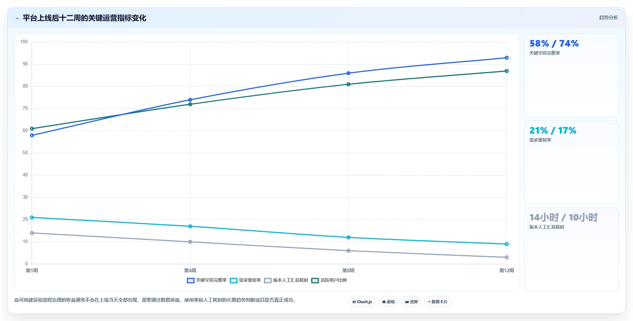Select the 版本人工汇总耗时 point at 第4周
This screenshot has height=321, width=633.
coord(190,242)
